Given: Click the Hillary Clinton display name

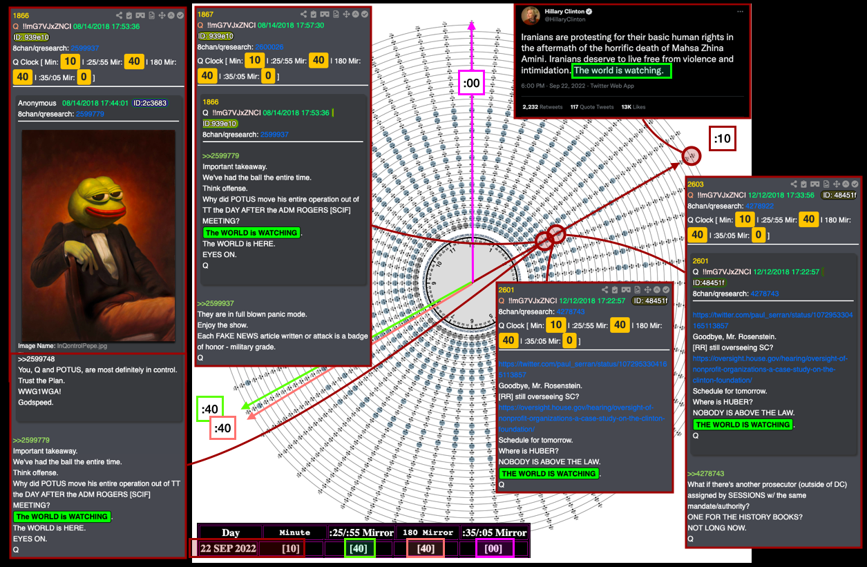Looking at the screenshot, I should pyautogui.click(x=564, y=12).
